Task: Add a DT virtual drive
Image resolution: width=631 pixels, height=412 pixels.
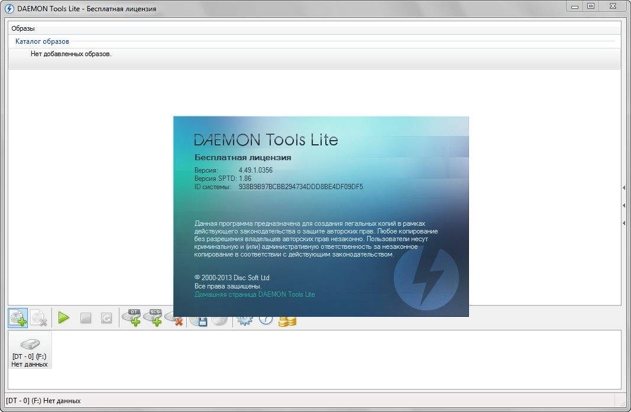Action: point(132,318)
